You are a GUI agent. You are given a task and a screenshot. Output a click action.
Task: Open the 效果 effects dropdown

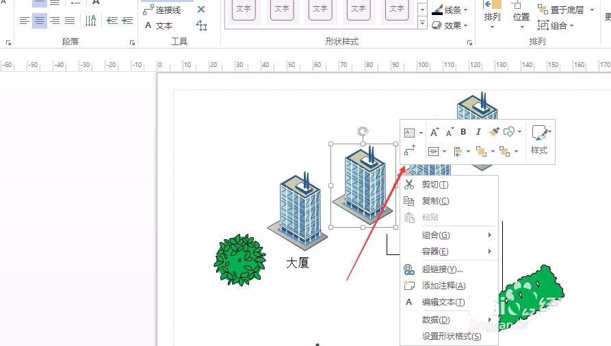(450, 26)
